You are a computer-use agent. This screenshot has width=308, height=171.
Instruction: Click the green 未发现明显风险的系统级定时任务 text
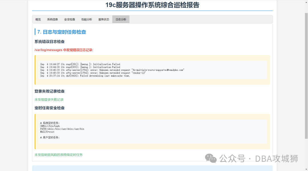pos(58,155)
